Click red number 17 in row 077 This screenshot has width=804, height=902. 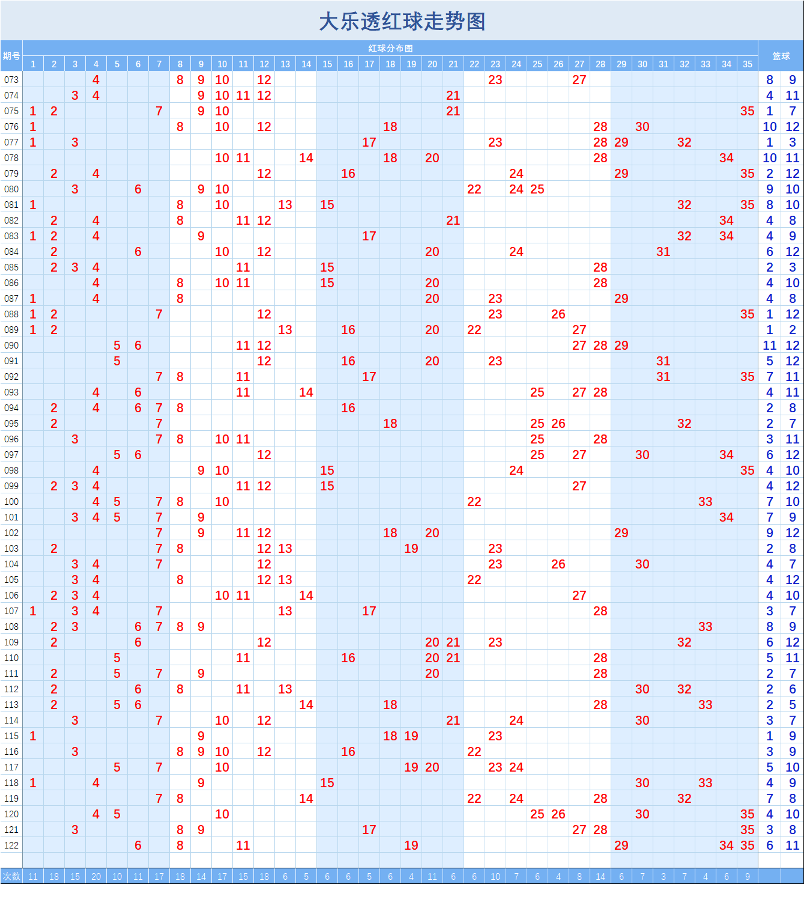(x=369, y=142)
